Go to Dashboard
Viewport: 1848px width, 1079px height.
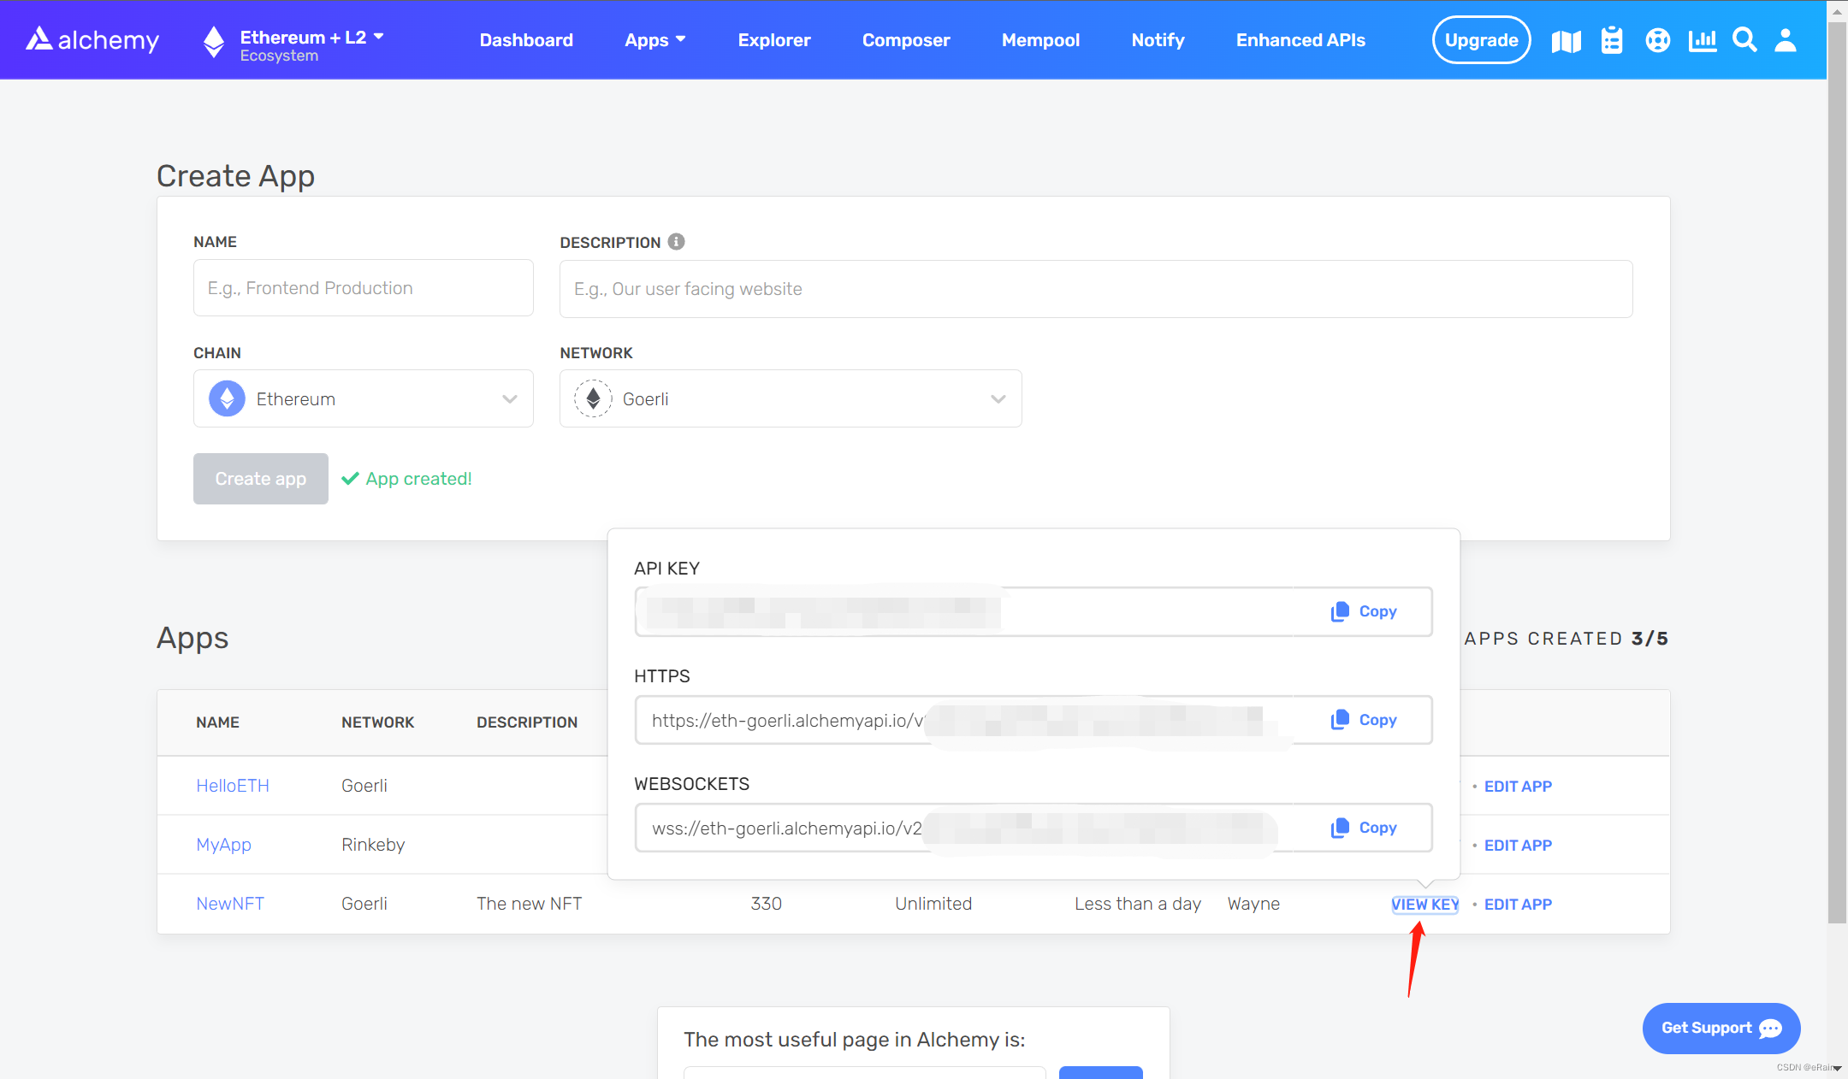[x=526, y=40]
